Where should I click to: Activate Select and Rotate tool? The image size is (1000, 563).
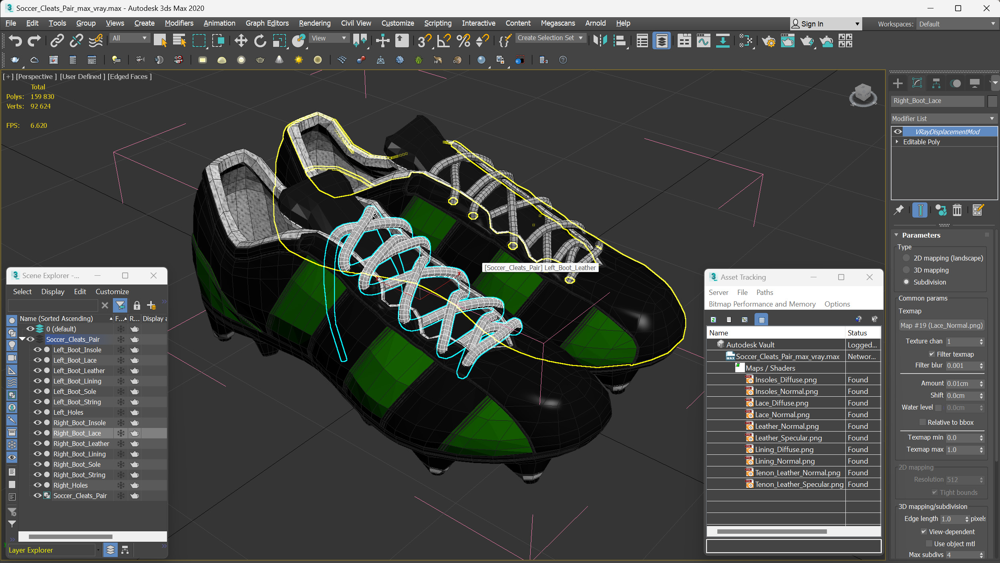pyautogui.click(x=260, y=40)
